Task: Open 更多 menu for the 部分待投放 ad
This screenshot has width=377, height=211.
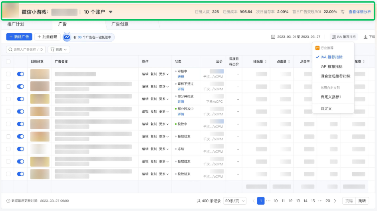Action: (164, 99)
